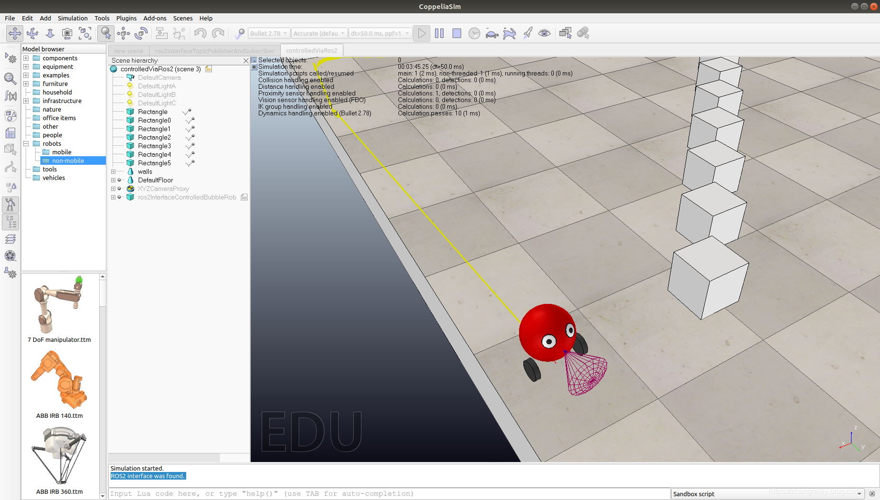Image resolution: width=880 pixels, height=500 pixels.
Task: Open the scene selector icon
Action: click(583, 33)
